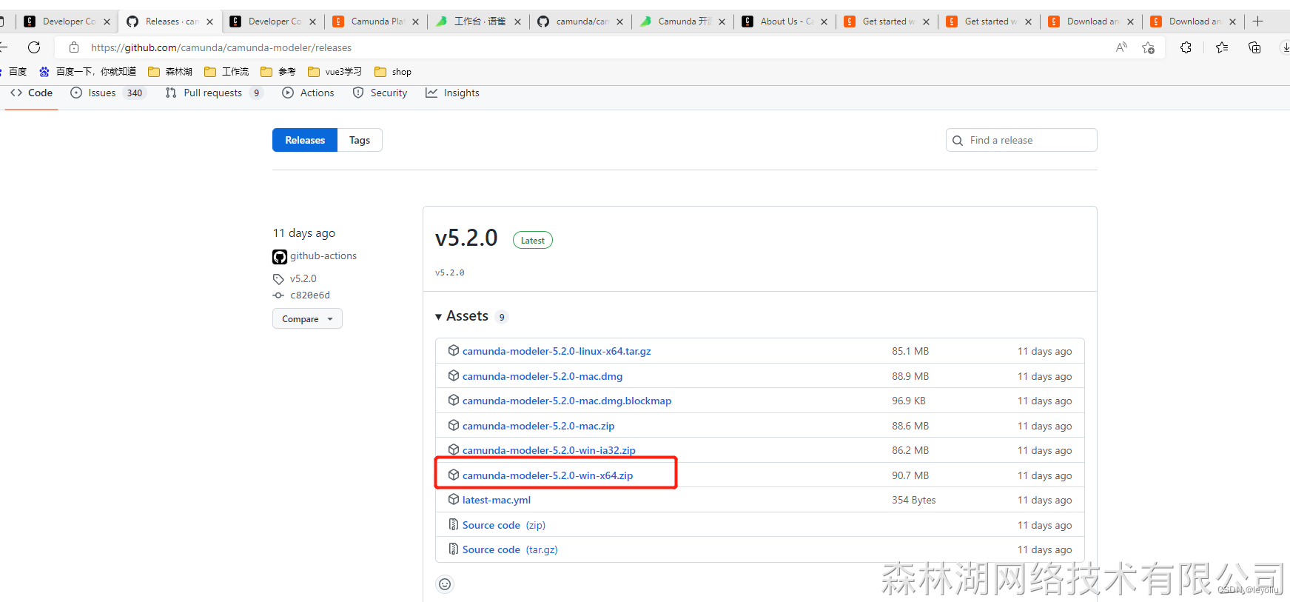This screenshot has width=1290, height=602.
Task: Download camunda-modeler-5.2.0-win-x64.zip
Action: pos(548,475)
